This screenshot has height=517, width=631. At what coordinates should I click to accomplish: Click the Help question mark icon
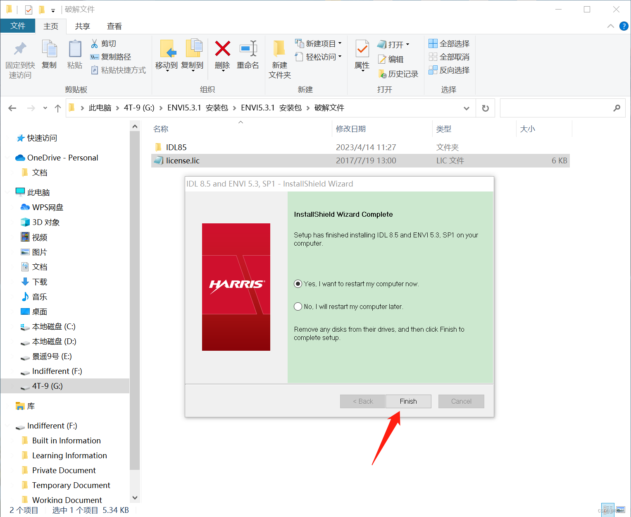pos(624,26)
